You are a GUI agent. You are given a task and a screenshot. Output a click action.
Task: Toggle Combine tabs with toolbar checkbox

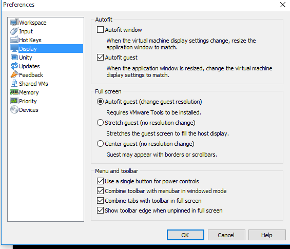coord(100,201)
